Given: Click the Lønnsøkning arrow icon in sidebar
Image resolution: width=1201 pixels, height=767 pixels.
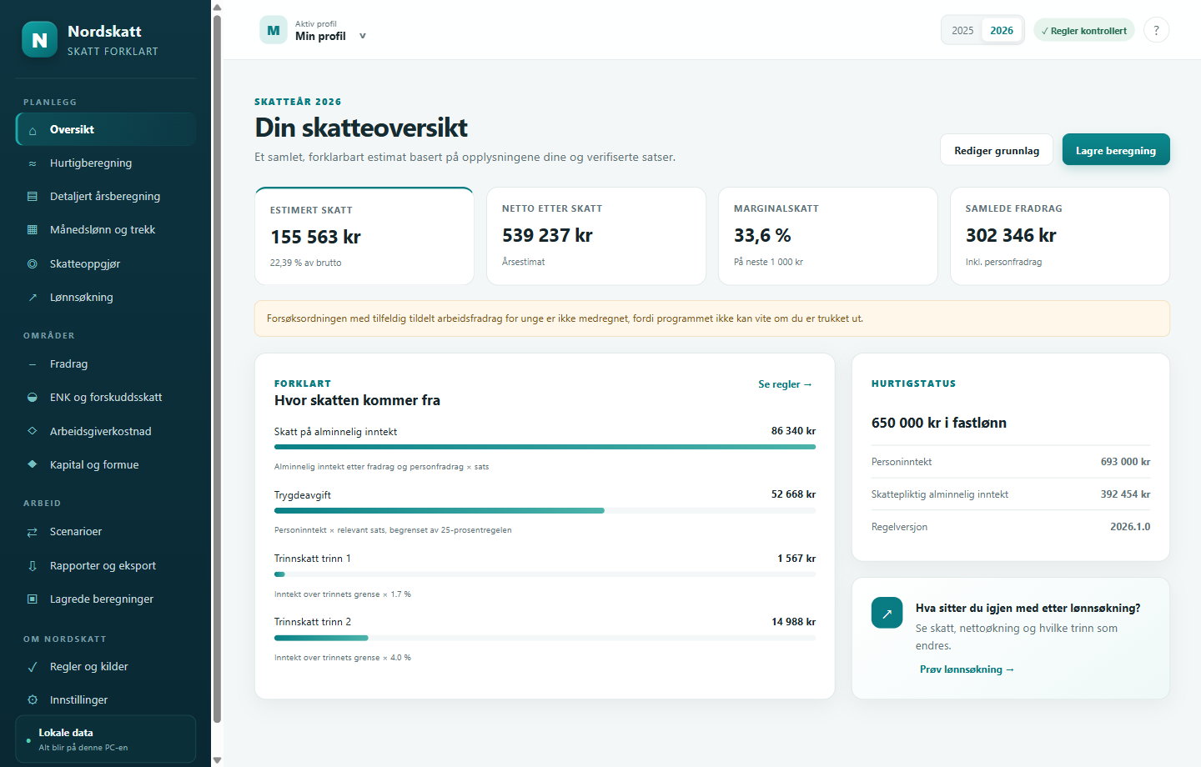Looking at the screenshot, I should [x=33, y=298].
